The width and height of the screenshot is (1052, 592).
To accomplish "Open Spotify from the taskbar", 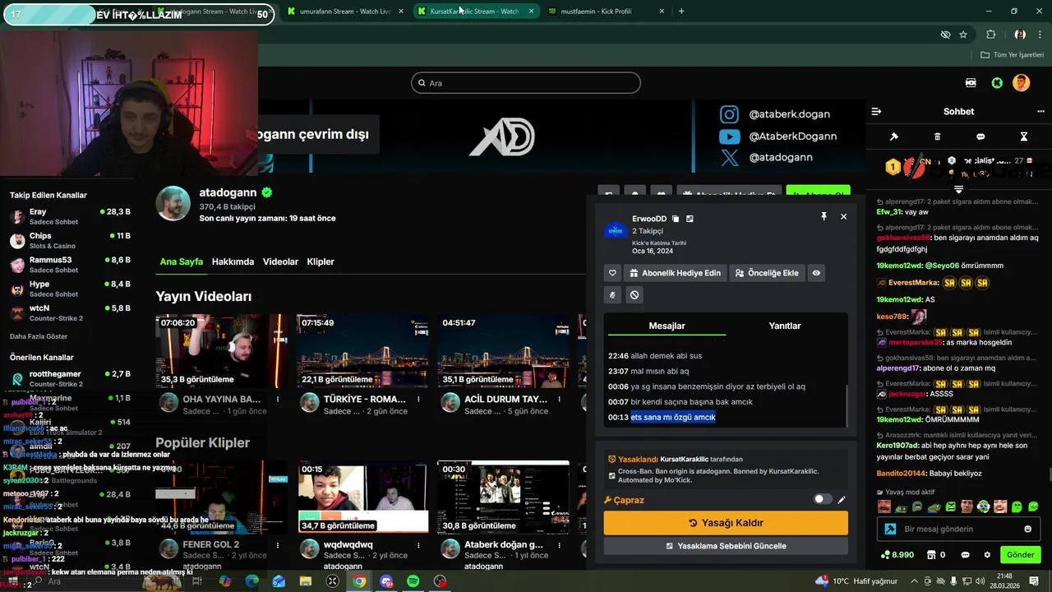I will point(413,581).
